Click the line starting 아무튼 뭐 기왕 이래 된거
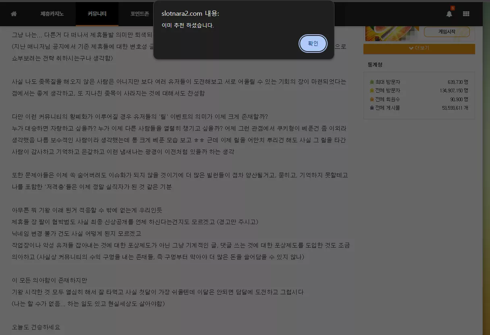 pos(87,210)
